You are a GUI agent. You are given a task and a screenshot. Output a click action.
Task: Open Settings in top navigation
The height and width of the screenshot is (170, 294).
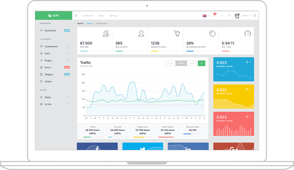113,16
